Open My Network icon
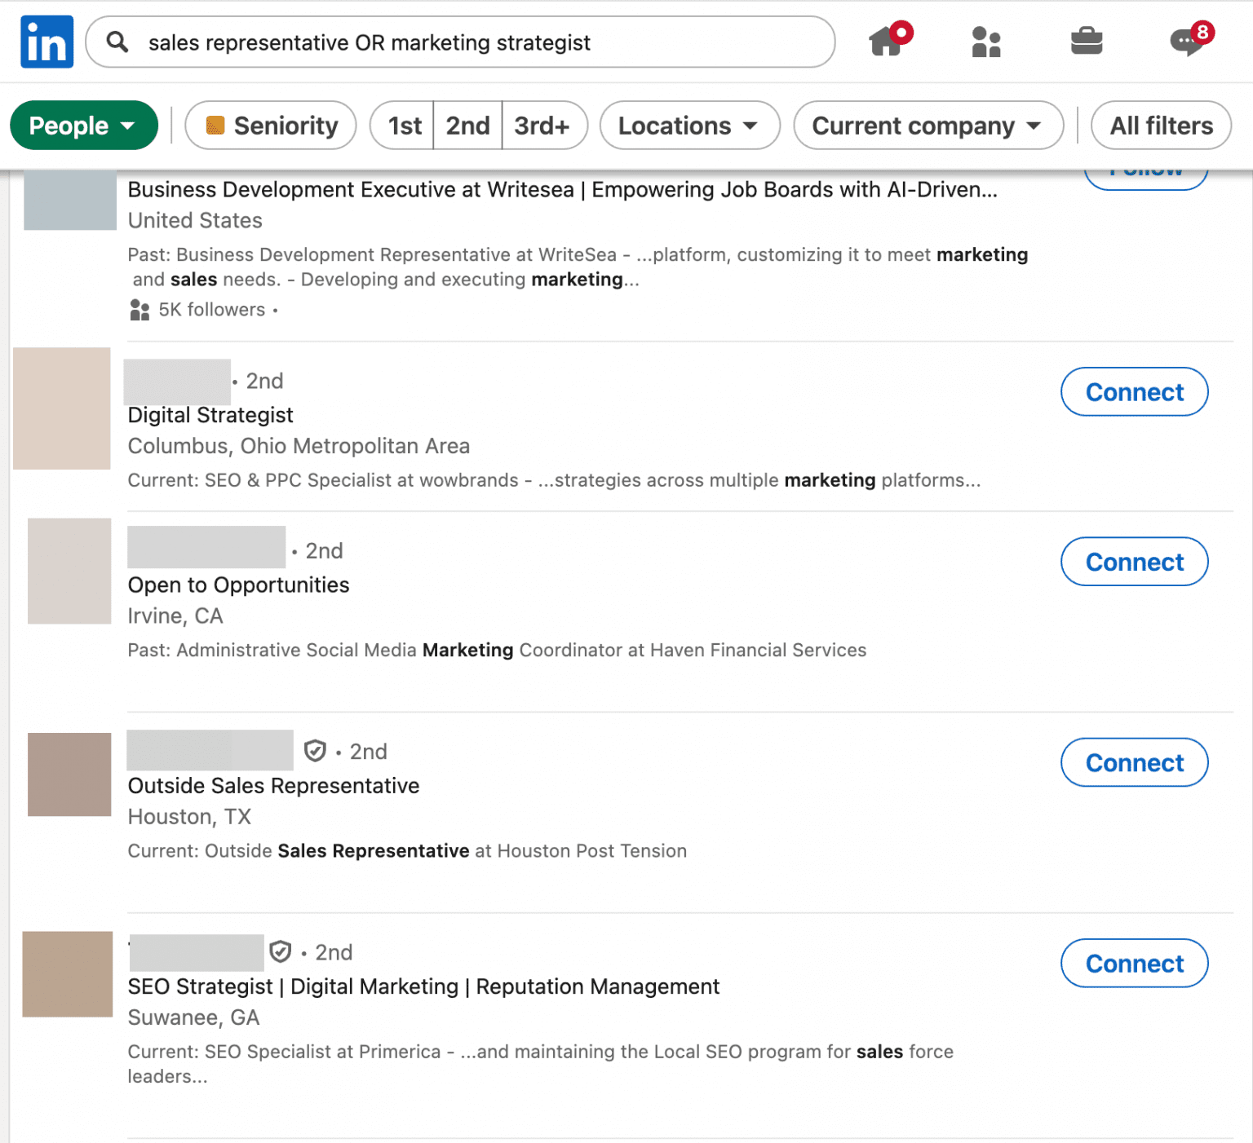1253x1143 pixels. pos(986,42)
